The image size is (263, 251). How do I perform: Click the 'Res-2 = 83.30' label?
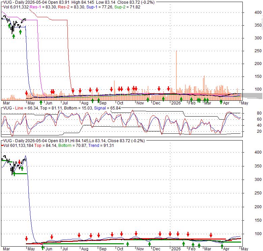click(71, 7)
